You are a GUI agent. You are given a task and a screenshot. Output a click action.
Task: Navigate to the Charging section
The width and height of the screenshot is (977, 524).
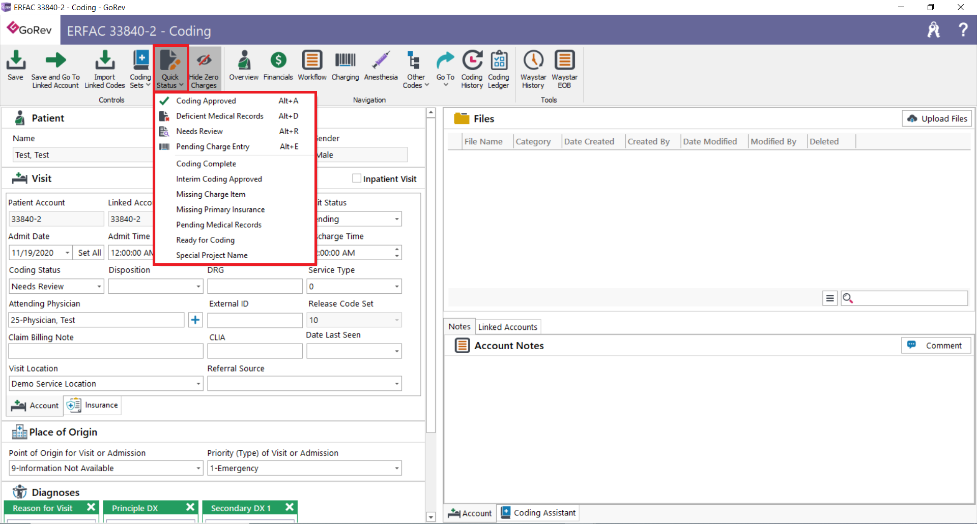345,66
